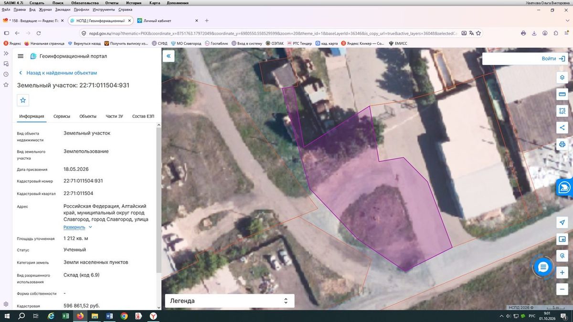Open the Госпаблик bookmark
The height and width of the screenshot is (322, 573).
click(x=217, y=43)
